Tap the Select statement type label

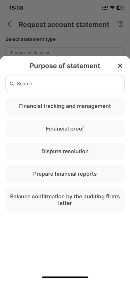30,39
